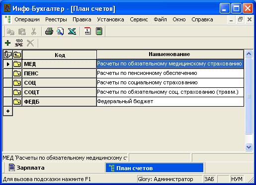Click the delete X icon
Screen dimensions: 256x185
pos(30,43)
